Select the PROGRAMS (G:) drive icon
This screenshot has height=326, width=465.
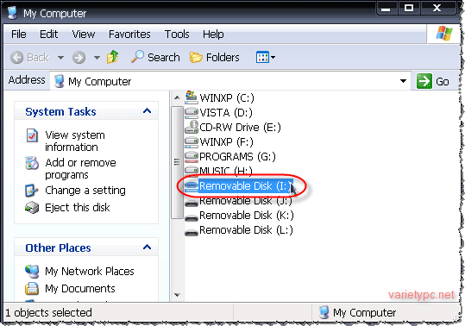click(x=192, y=156)
